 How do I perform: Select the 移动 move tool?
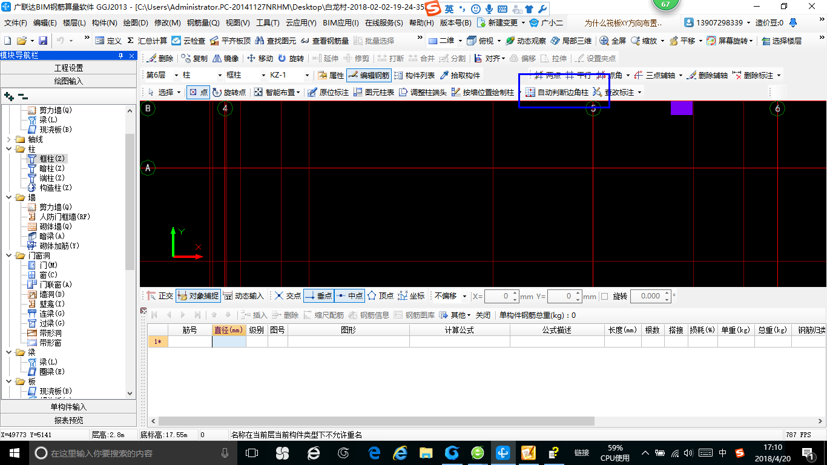[x=260, y=59]
